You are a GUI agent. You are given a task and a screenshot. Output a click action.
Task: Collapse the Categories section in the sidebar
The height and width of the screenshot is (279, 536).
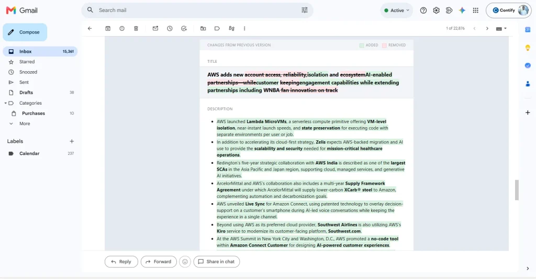pyautogui.click(x=5, y=103)
